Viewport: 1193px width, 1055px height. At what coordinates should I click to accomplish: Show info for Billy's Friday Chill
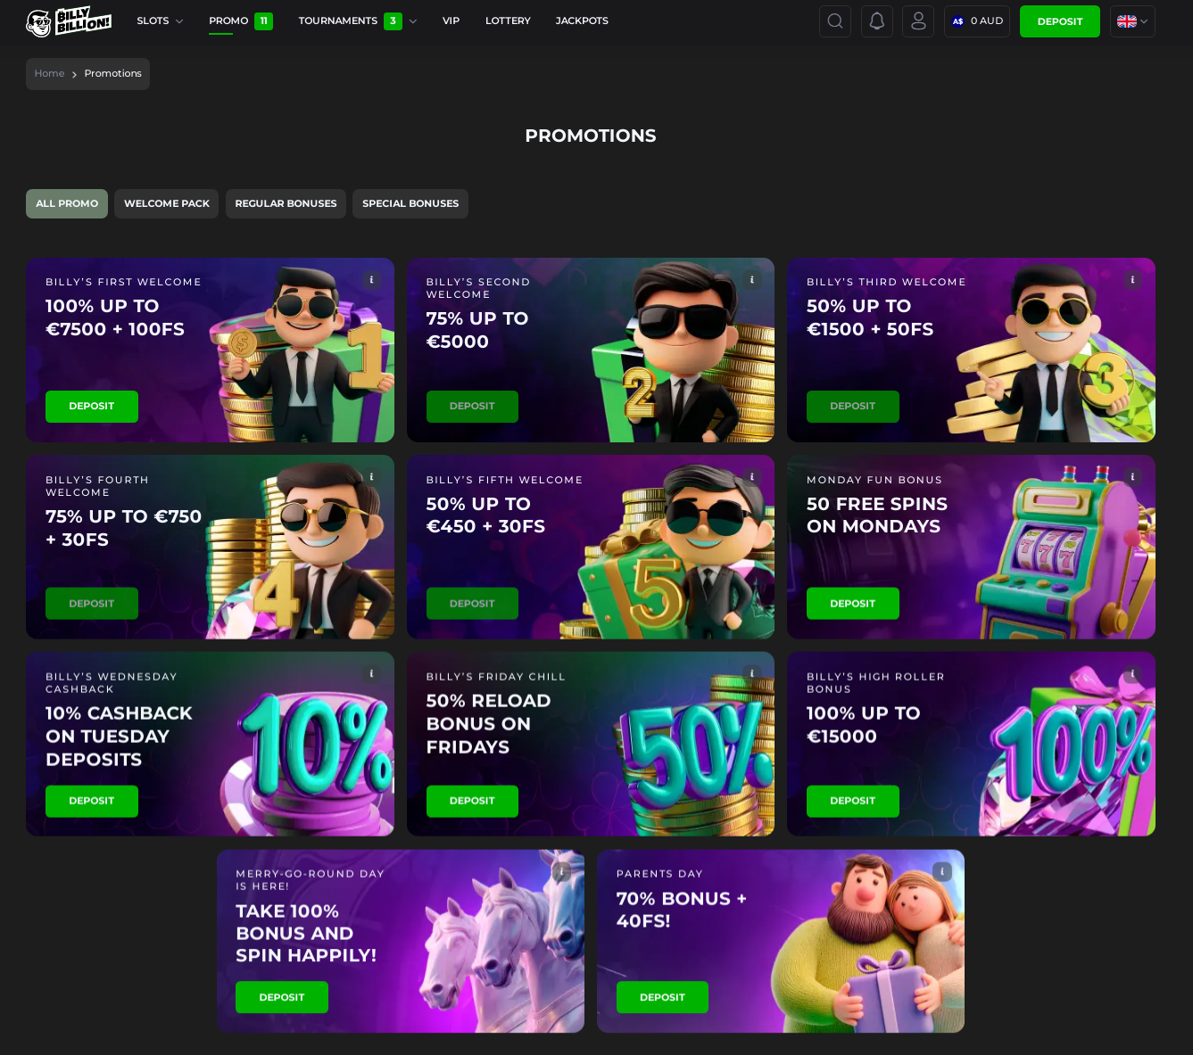(x=752, y=674)
